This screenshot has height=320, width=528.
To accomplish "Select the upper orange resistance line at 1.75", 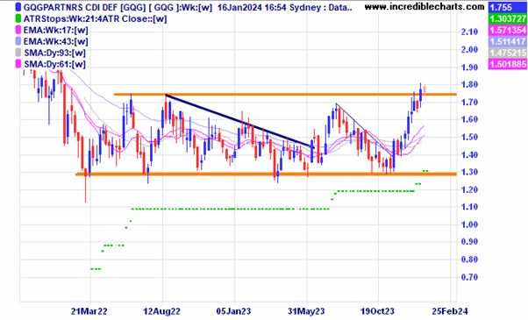I will tap(285, 94).
